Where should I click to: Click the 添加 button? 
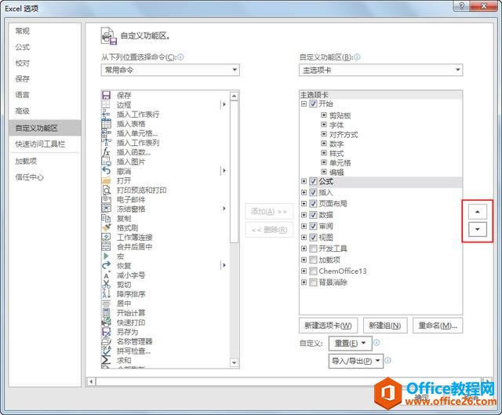click(x=269, y=211)
